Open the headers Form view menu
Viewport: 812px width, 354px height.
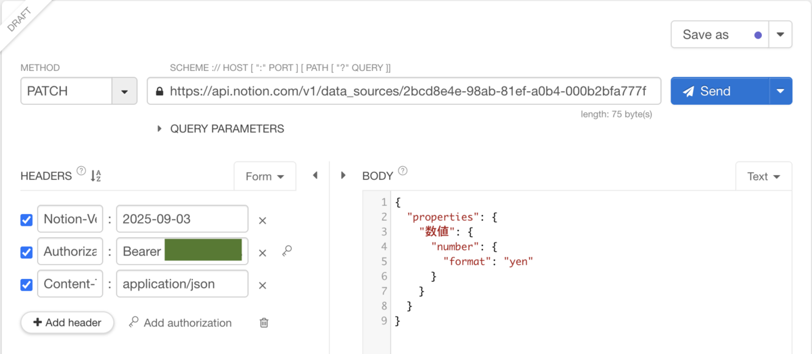tap(265, 176)
